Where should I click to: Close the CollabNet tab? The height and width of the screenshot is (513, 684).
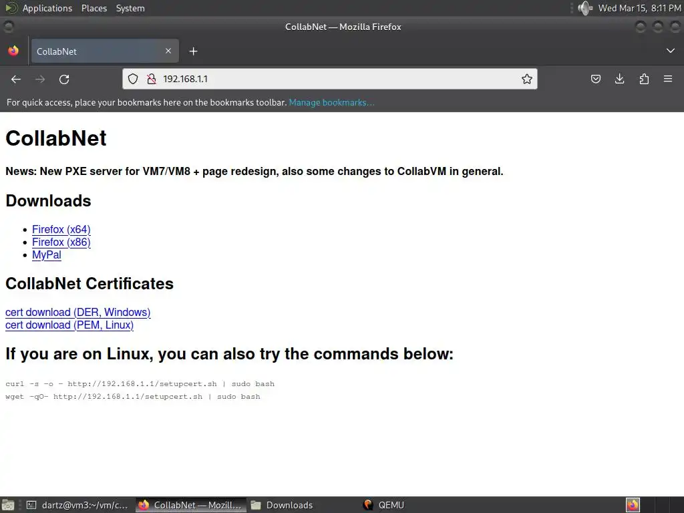[168, 51]
